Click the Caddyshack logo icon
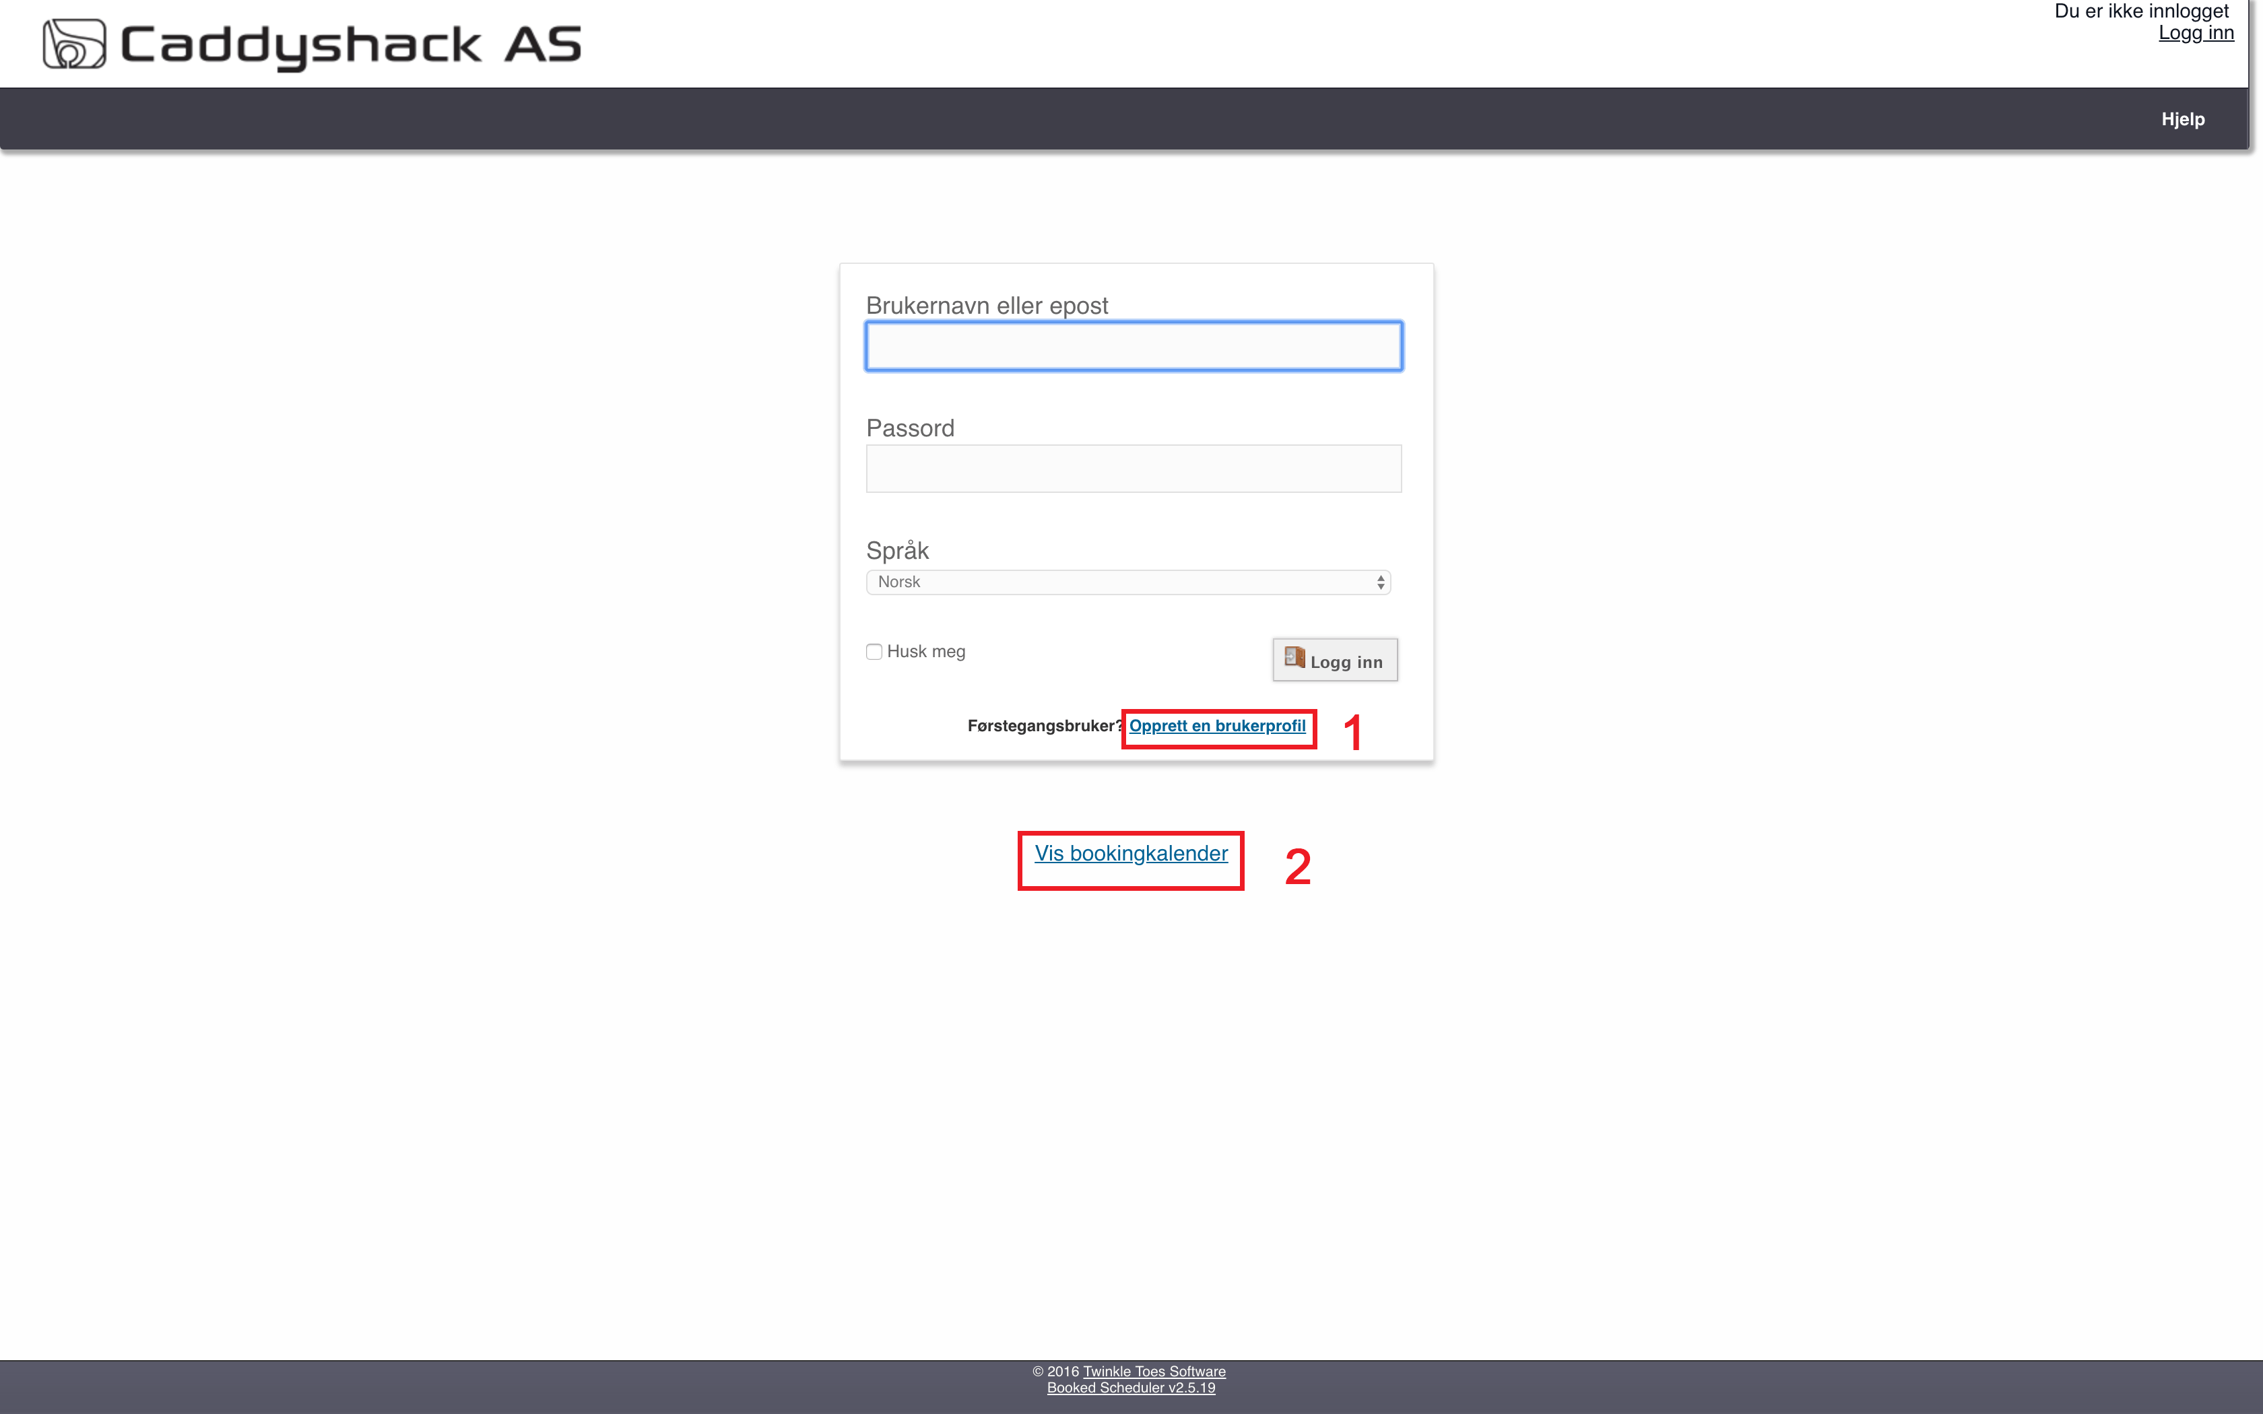Image resolution: width=2263 pixels, height=1414 pixels. (74, 44)
